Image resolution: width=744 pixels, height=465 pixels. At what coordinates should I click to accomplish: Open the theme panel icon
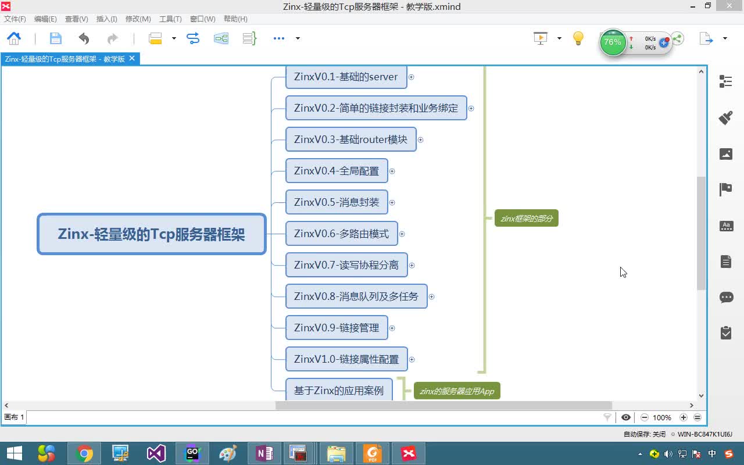[727, 226]
